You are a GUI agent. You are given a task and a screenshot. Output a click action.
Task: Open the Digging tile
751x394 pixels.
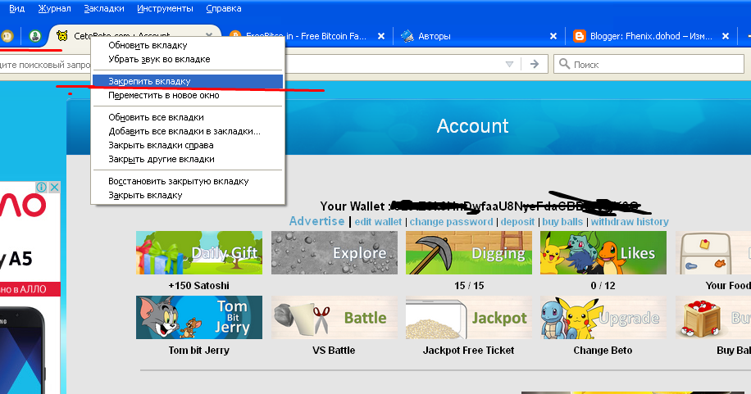469,253
